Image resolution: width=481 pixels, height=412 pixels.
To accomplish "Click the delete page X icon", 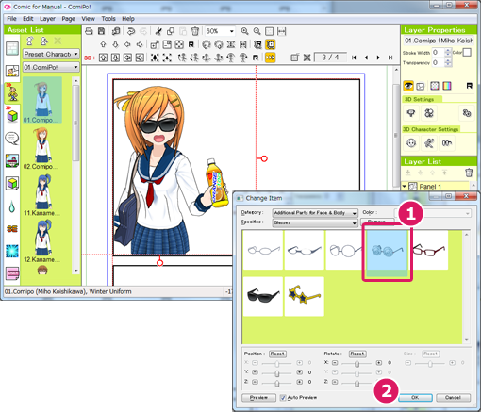I will [307, 58].
